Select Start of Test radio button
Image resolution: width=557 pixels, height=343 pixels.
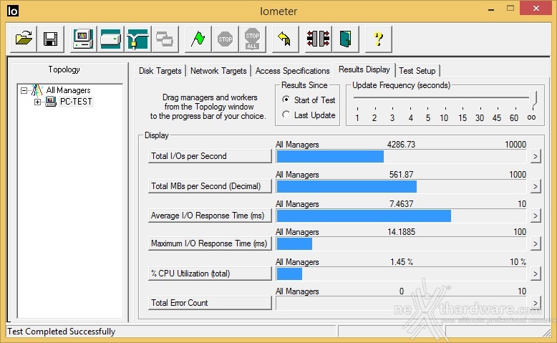tap(286, 100)
